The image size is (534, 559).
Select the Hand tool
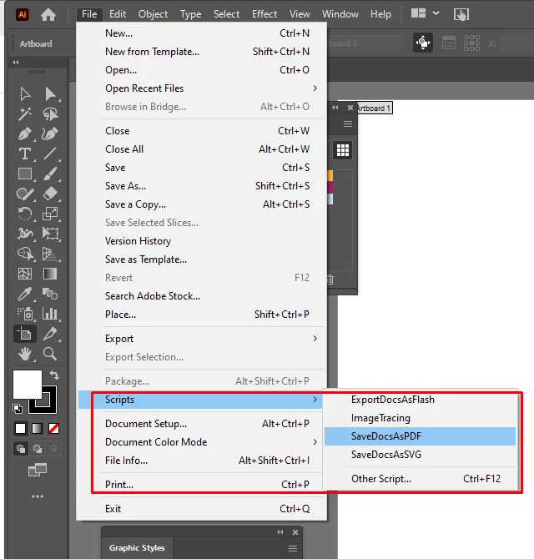[x=25, y=354]
